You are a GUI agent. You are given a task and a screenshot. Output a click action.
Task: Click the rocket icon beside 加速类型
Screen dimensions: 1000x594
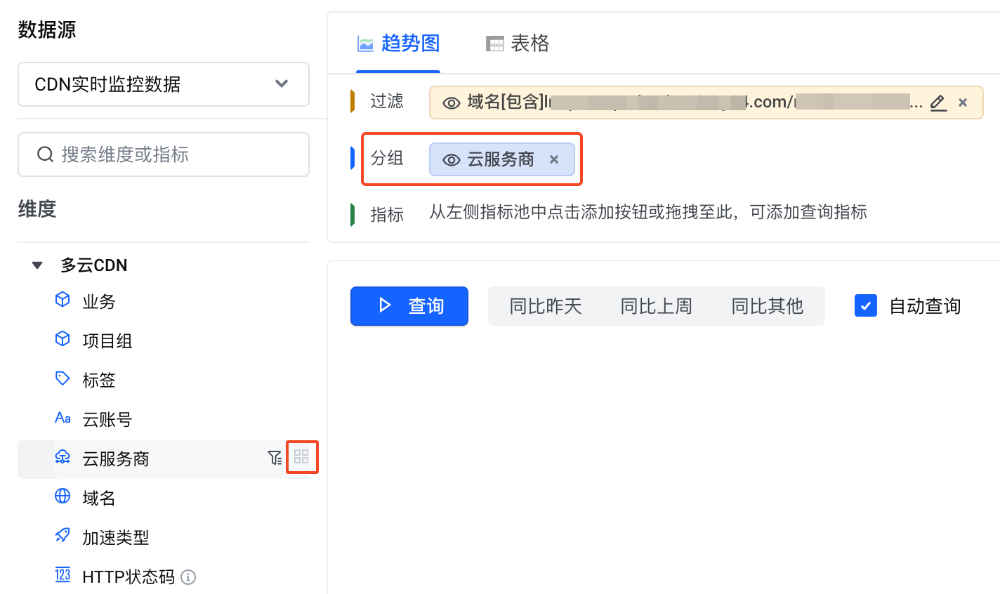[x=63, y=536]
